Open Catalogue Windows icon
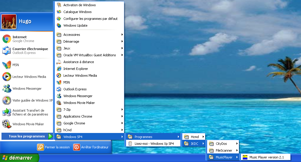The height and width of the screenshot is (162, 301). pos(59,12)
